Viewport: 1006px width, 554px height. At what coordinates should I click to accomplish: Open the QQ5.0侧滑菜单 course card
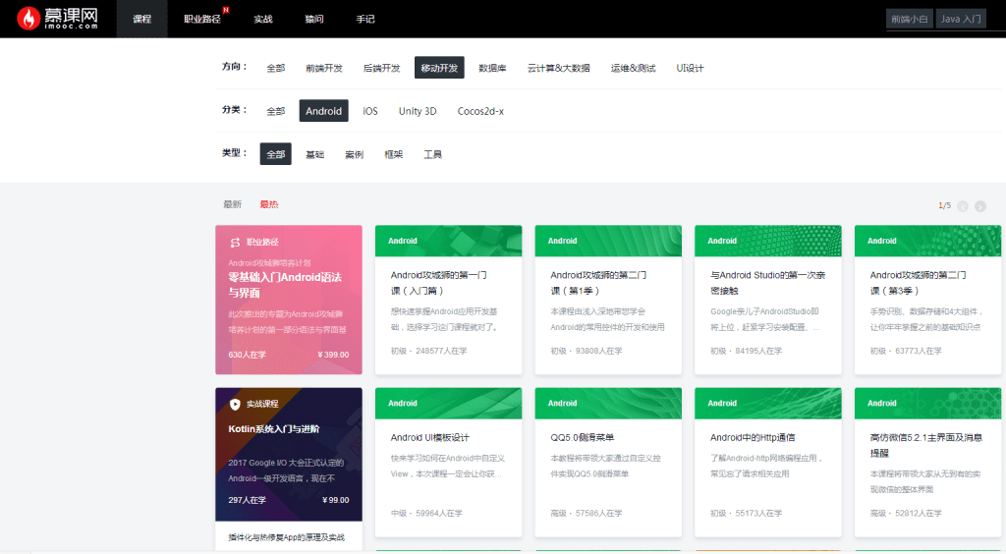pos(608,462)
